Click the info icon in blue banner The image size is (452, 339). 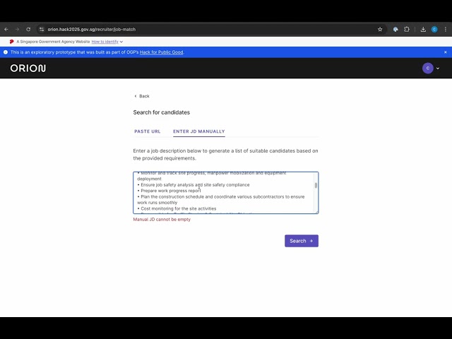6,52
